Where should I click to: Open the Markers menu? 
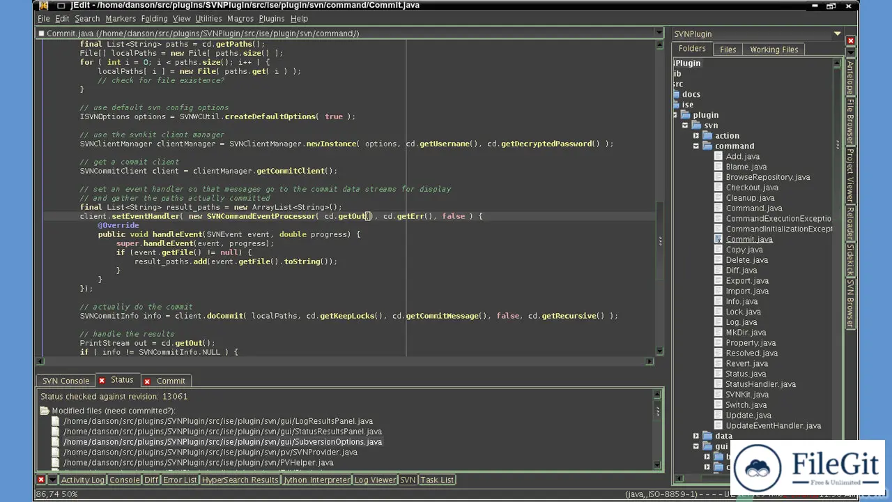(x=121, y=19)
